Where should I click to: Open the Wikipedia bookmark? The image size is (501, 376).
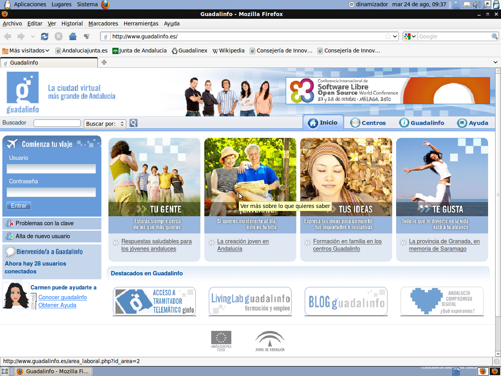click(229, 51)
